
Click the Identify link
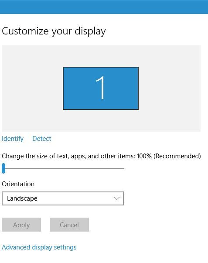coord(13,139)
